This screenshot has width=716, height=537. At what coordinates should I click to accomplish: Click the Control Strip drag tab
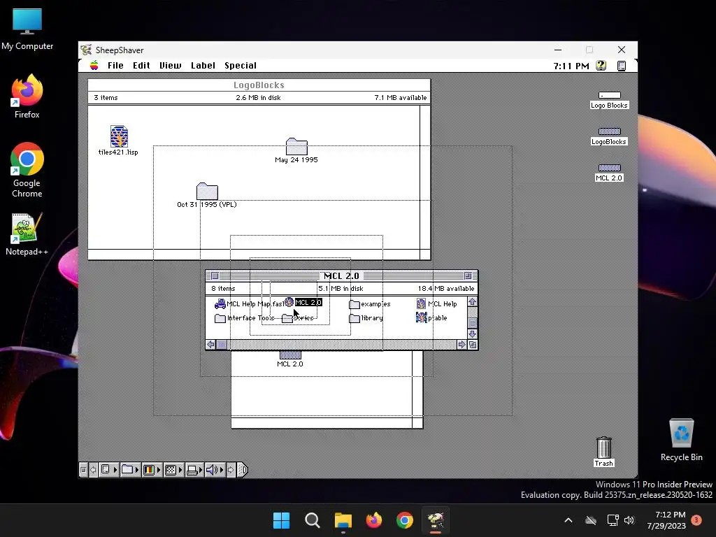tap(243, 469)
